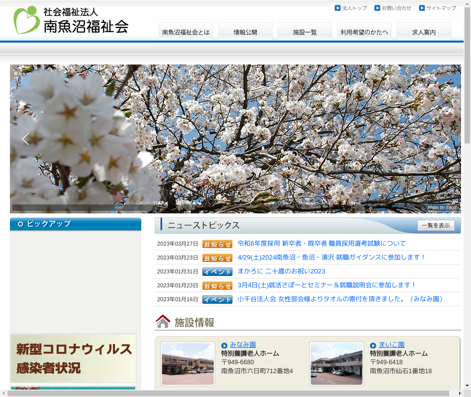The width and height of the screenshot is (471, 397).
Task: Click the house icon beside 施設情報
Action: pyautogui.click(x=163, y=322)
